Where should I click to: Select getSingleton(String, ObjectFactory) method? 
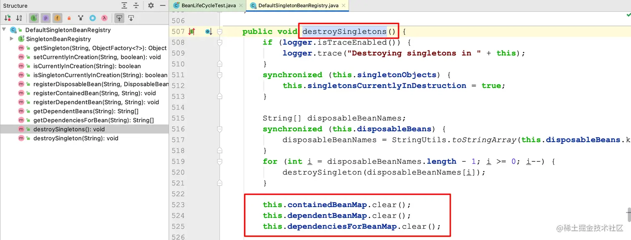(x=100, y=48)
